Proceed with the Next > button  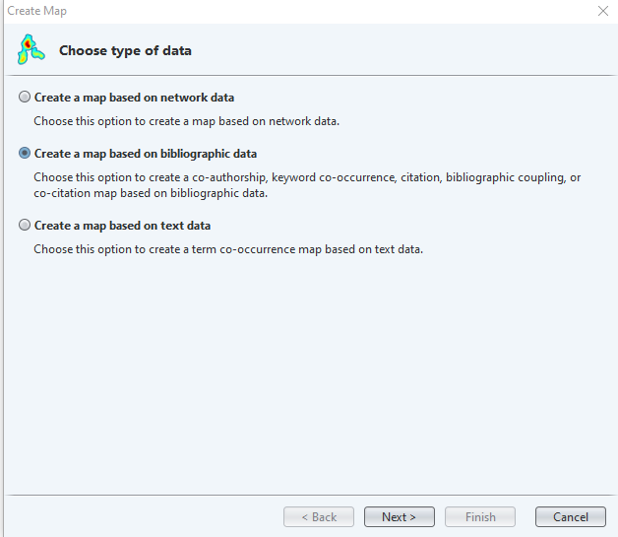(x=399, y=516)
